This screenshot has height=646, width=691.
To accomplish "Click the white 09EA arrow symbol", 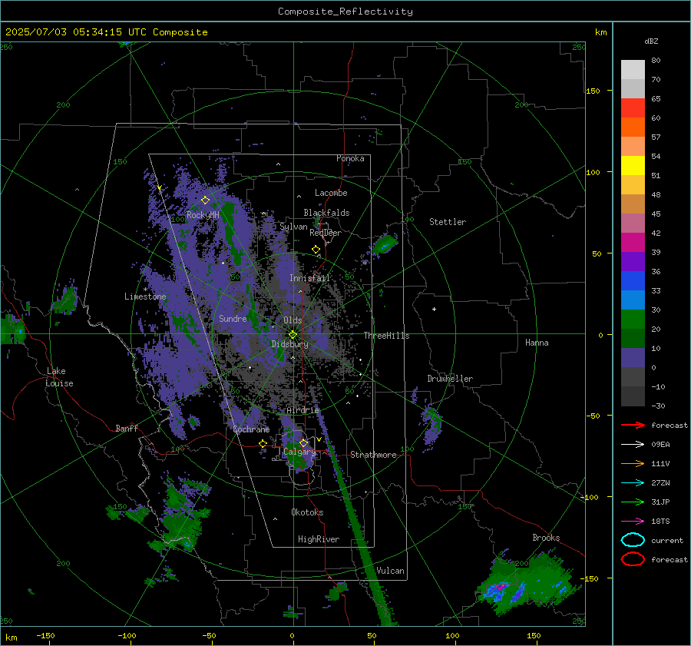I will pyautogui.click(x=633, y=444).
